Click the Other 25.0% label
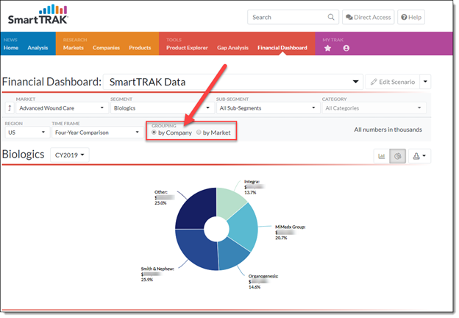Image resolution: width=459 pixels, height=318 pixels. pyautogui.click(x=164, y=197)
